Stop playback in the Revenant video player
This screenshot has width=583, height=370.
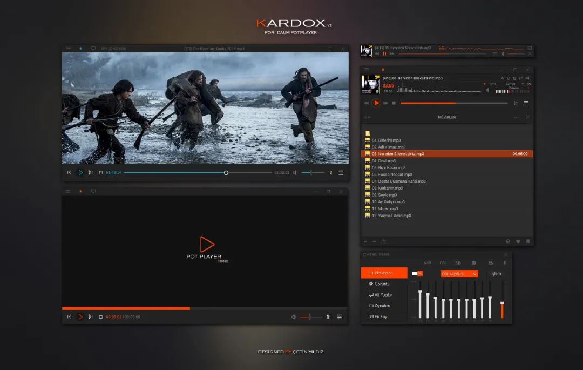point(100,173)
